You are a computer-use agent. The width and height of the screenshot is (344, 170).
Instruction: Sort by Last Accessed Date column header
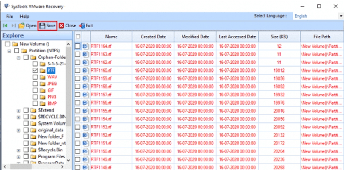(237, 37)
